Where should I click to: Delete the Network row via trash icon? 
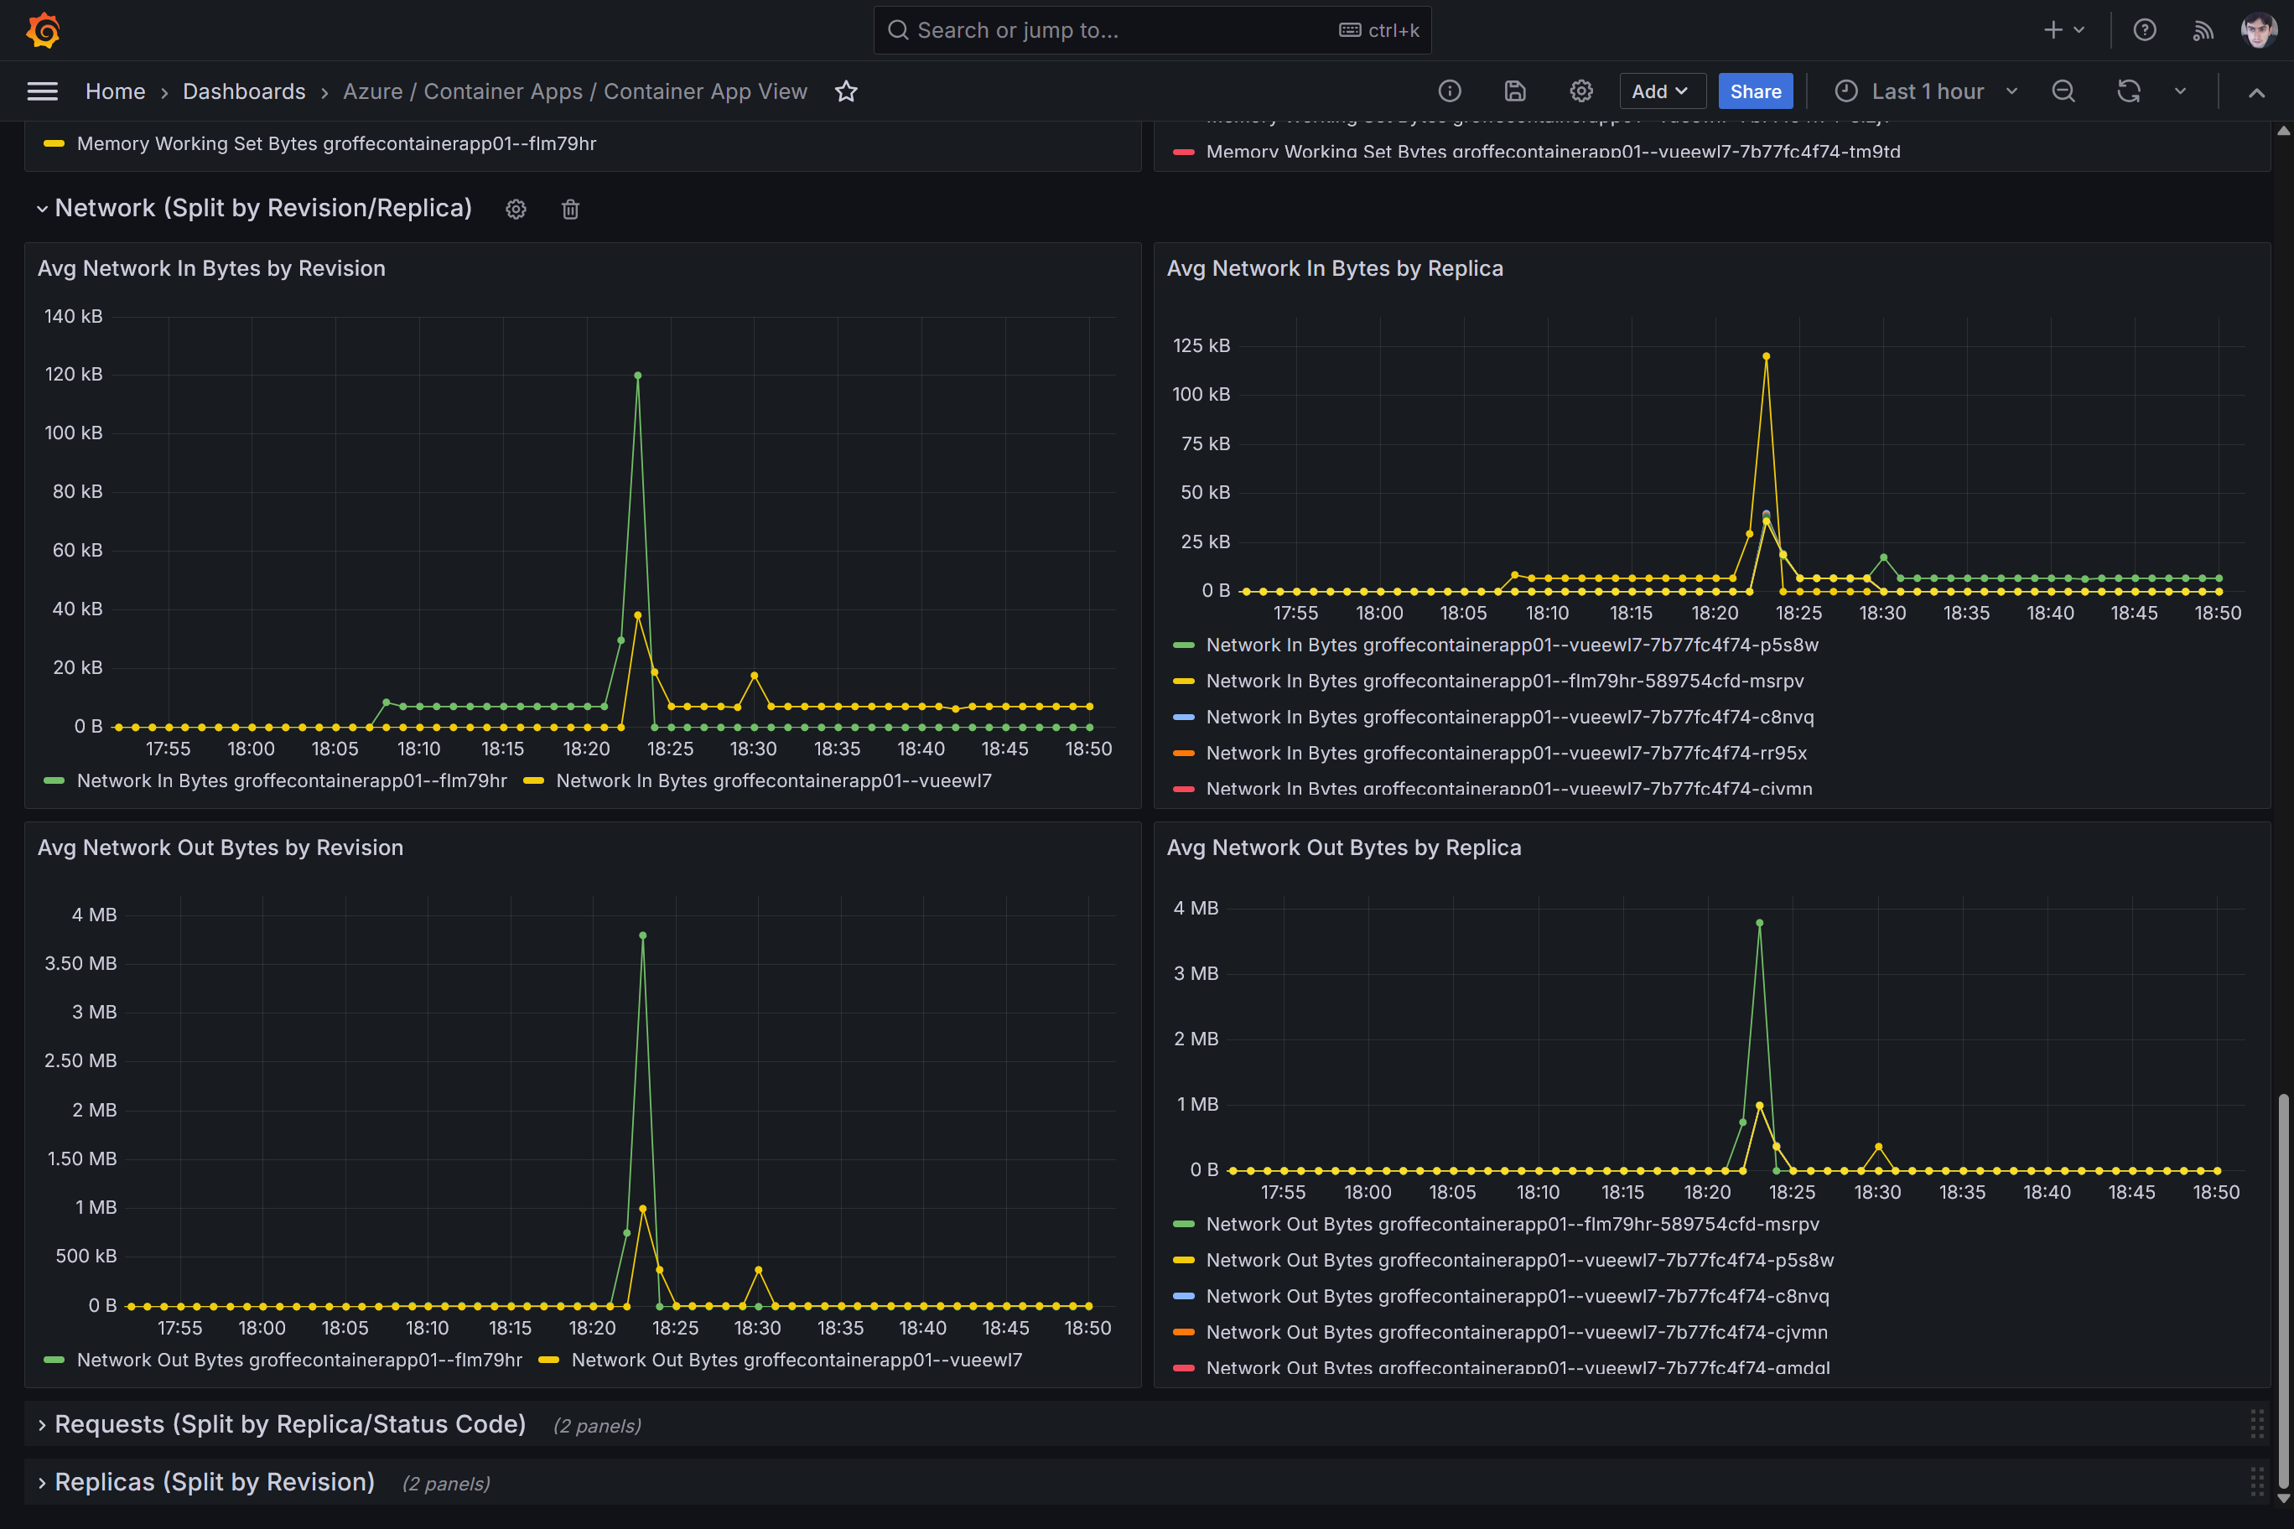[x=571, y=210]
